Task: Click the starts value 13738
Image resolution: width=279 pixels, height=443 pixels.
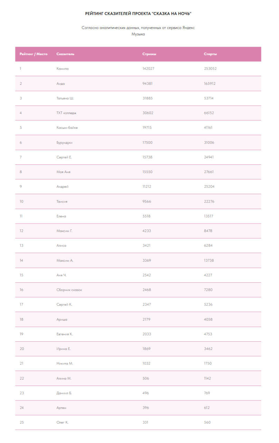Action: [209, 260]
